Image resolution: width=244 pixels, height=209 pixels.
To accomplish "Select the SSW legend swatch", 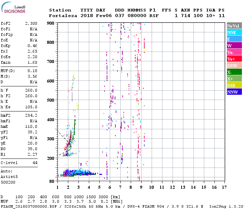I will click(x=234, y=65).
